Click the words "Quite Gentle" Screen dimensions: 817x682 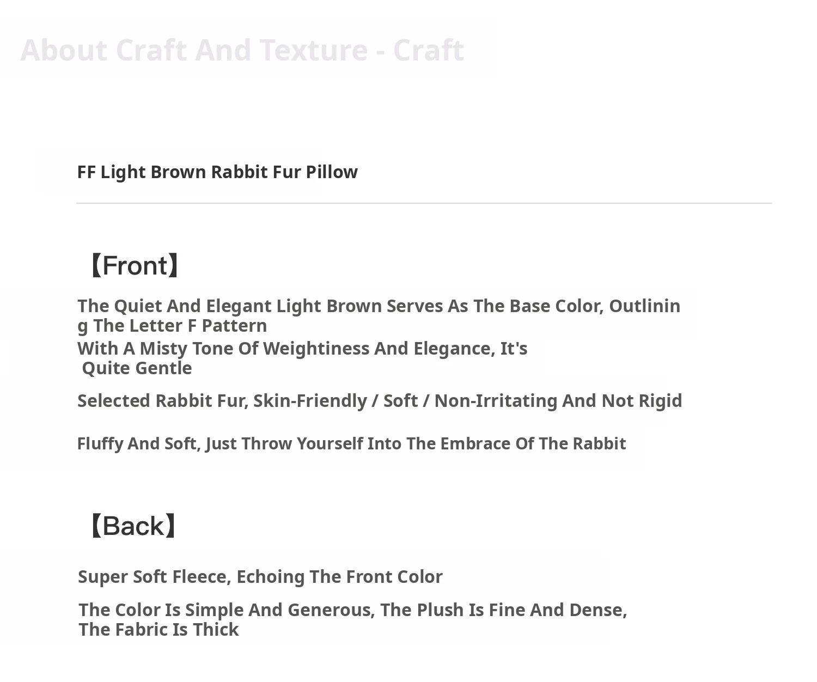[x=137, y=368]
